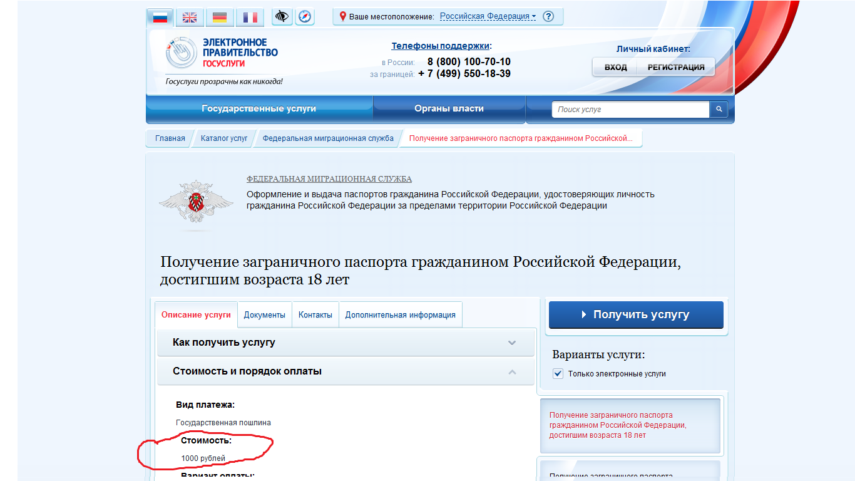Click the compass navigation icon
This screenshot has width=855, height=481.
304,17
